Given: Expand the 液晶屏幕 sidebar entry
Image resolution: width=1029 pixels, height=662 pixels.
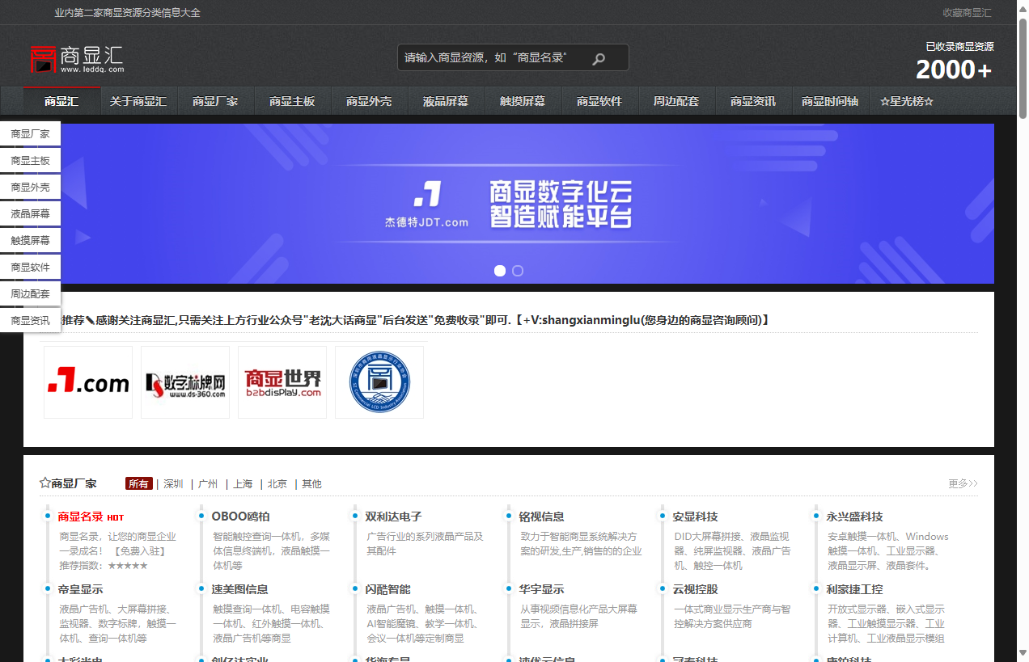Looking at the screenshot, I should [x=30, y=213].
